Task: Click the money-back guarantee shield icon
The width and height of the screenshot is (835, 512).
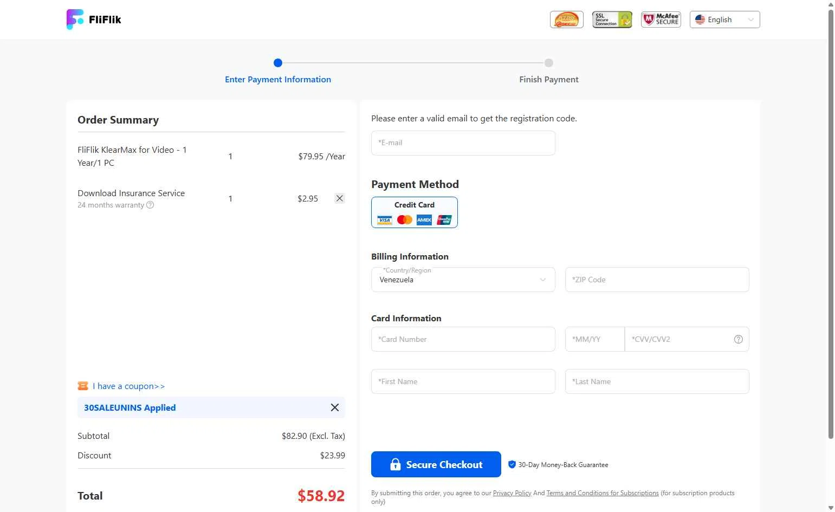Action: 512,464
